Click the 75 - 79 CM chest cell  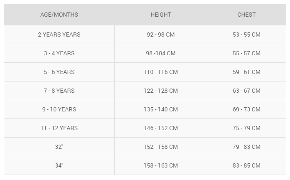point(246,128)
